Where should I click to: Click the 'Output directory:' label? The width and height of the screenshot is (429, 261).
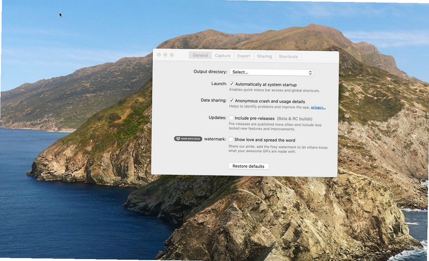tap(210, 72)
